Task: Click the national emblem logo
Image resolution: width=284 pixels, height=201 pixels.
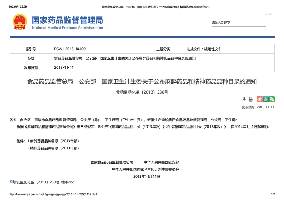Action: (19, 22)
